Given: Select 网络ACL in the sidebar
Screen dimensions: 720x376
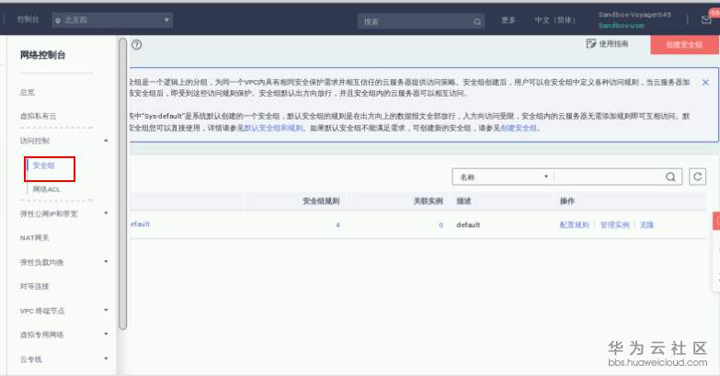Looking at the screenshot, I should coord(46,189).
